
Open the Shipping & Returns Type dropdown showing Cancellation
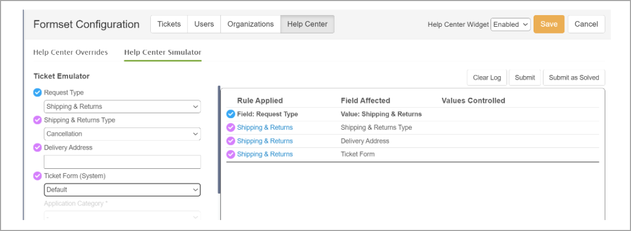coord(122,134)
